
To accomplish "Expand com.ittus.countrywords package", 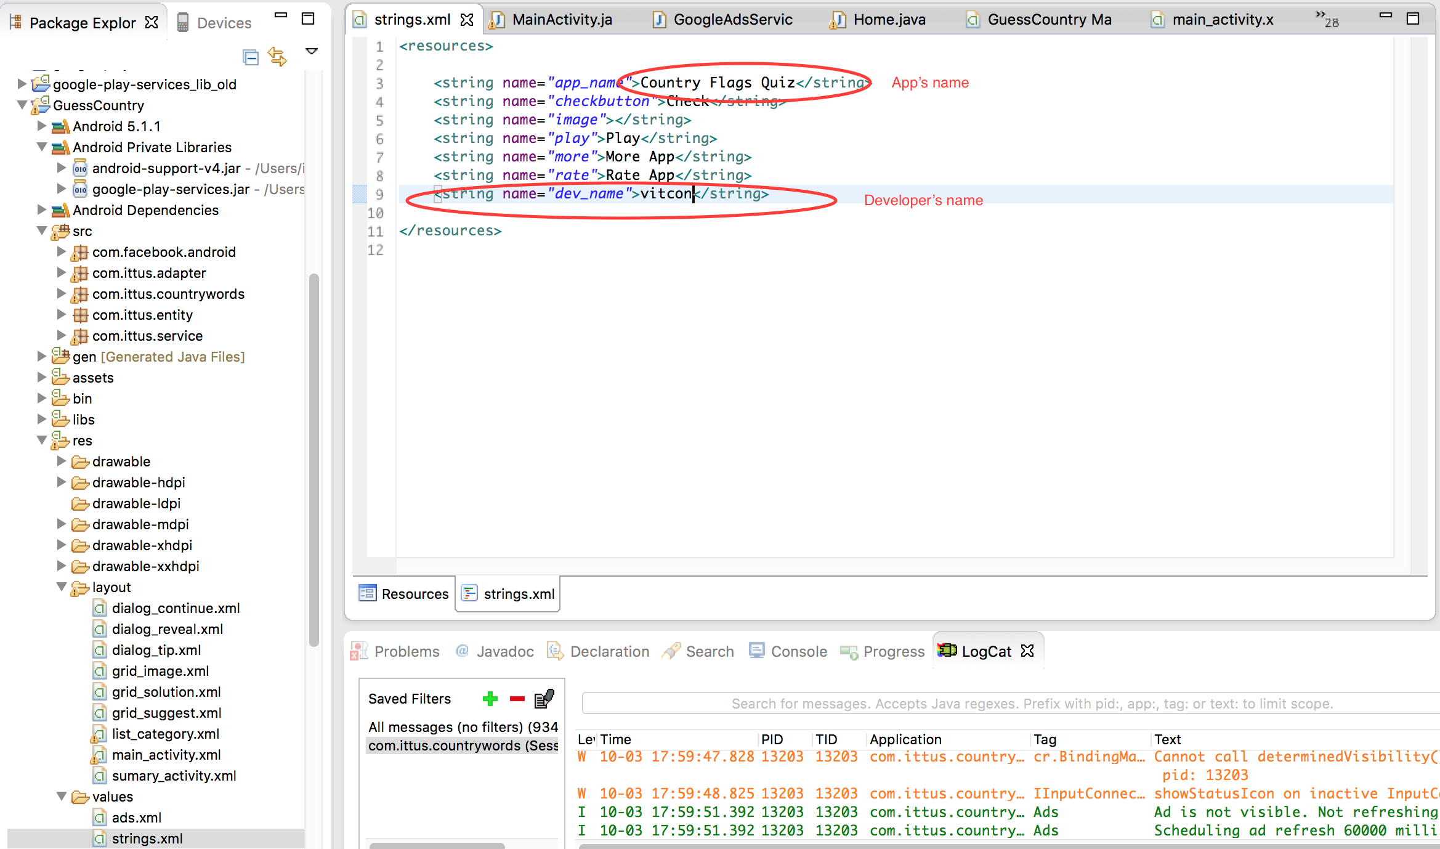I will pos(62,293).
